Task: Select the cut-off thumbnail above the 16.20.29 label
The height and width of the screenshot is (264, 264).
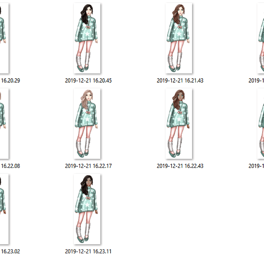Action: point(4,38)
